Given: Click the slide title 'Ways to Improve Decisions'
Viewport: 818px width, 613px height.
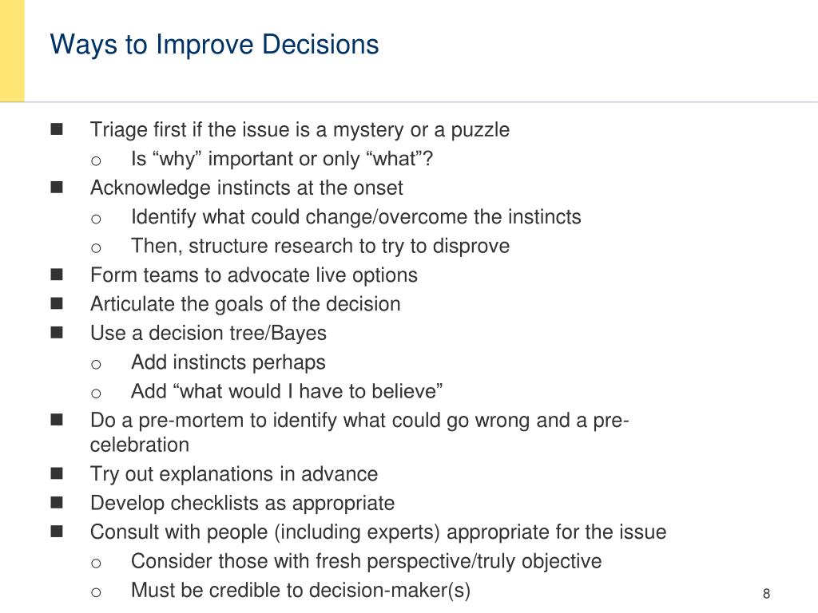Looking at the screenshot, I should 214,45.
